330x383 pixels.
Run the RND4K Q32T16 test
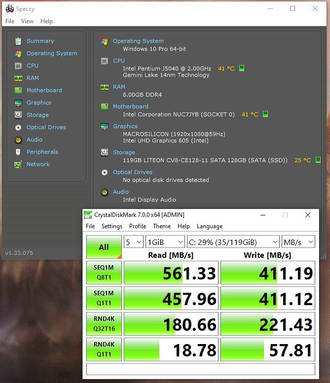tap(104, 324)
